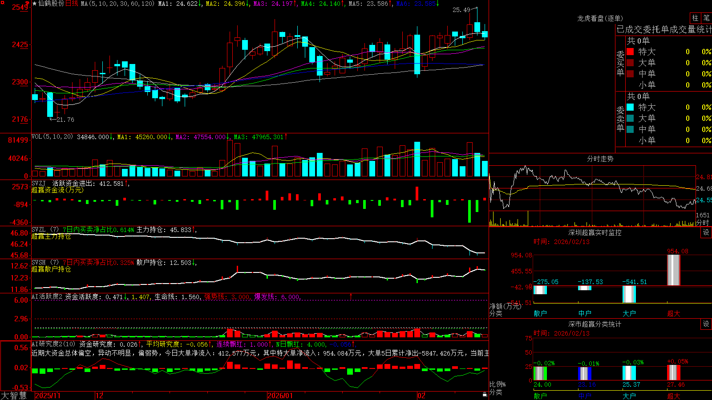Click the 02 month marker on the time axis
The height and width of the screenshot is (400, 712).
(421, 396)
